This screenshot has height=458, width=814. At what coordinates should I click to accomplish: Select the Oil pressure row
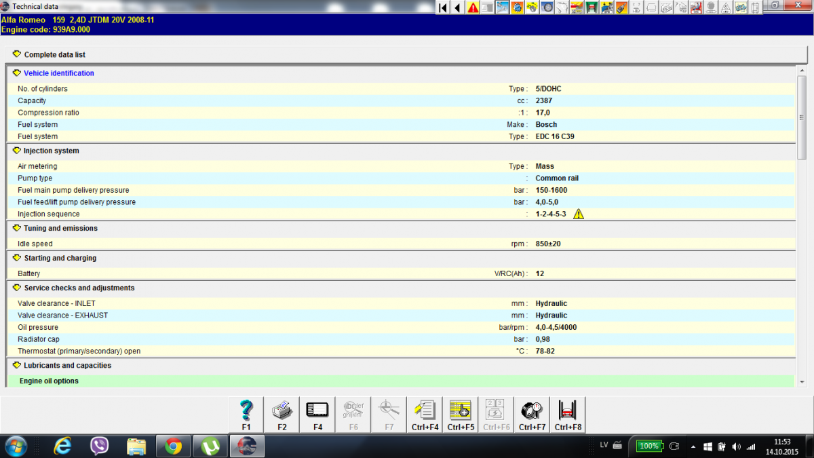(400, 327)
